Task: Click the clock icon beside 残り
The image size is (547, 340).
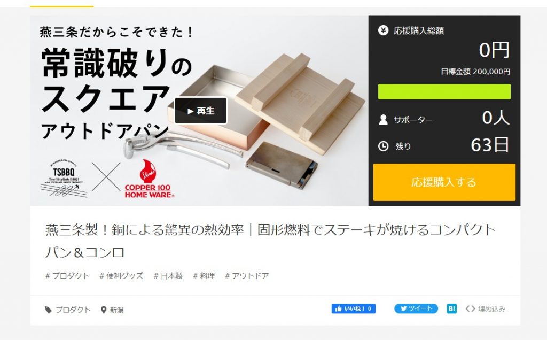Action: (x=383, y=146)
